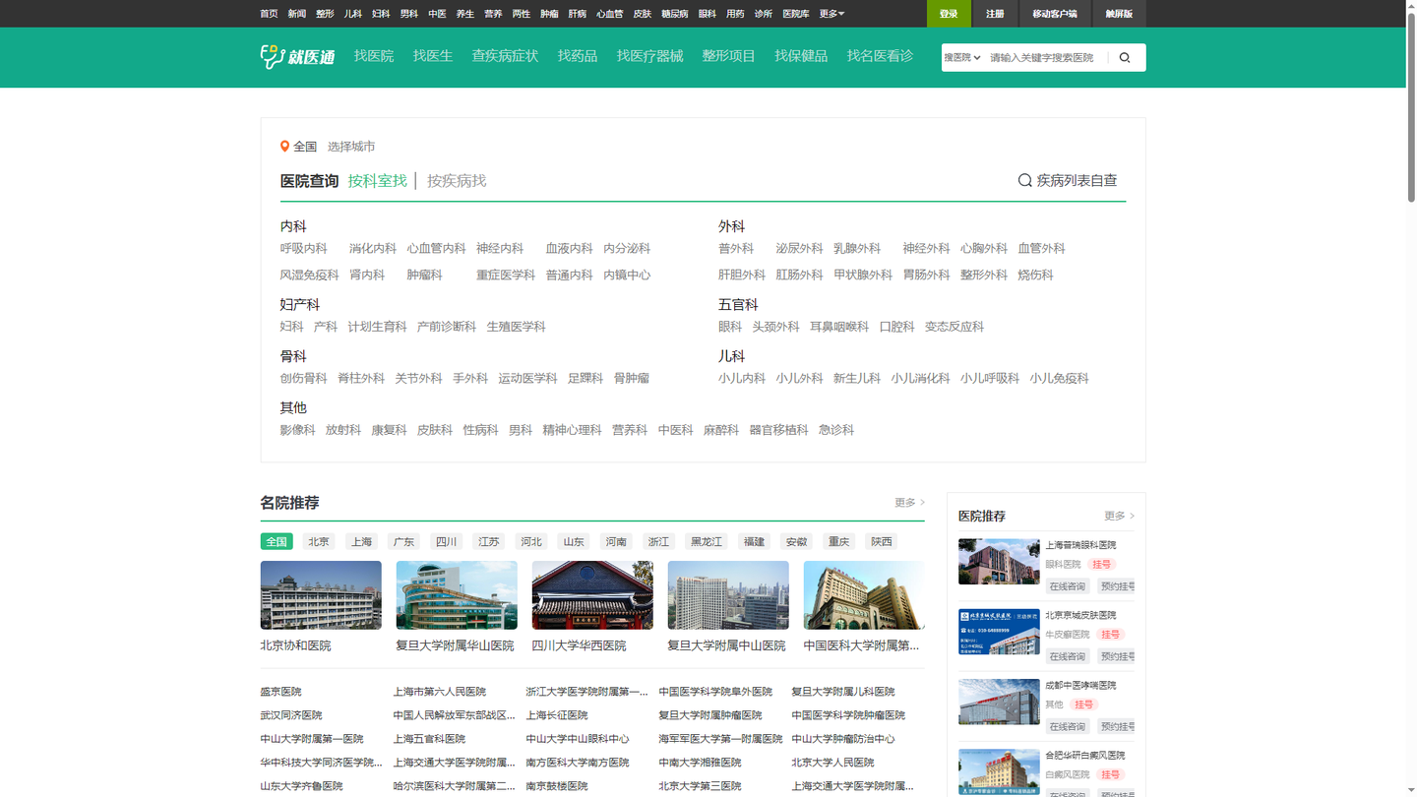Viewport: 1417px width, 797px height.
Task: Open 医院库 in top bar
Action: (796, 14)
